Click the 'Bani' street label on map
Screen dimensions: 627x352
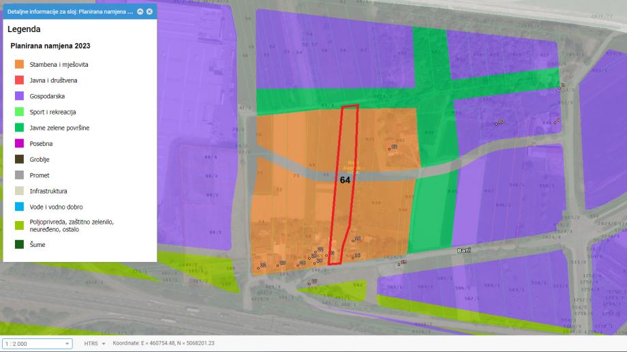[464, 250]
